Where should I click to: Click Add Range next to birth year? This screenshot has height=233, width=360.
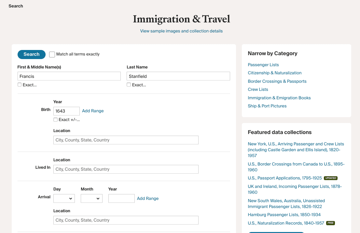[x=93, y=111]
